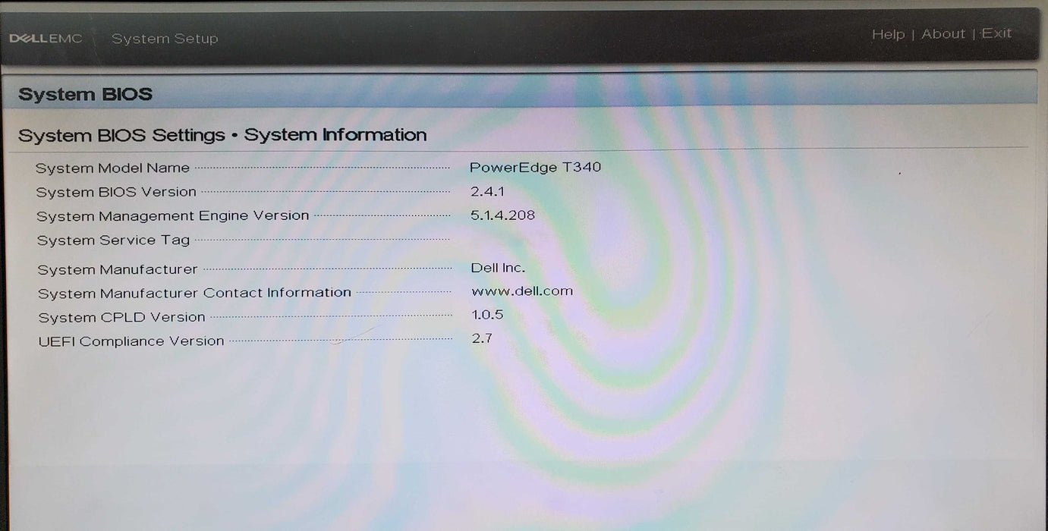Viewport: 1048px width, 531px height.
Task: Select the Dell Inc. manufacturer value
Action: coord(499,267)
